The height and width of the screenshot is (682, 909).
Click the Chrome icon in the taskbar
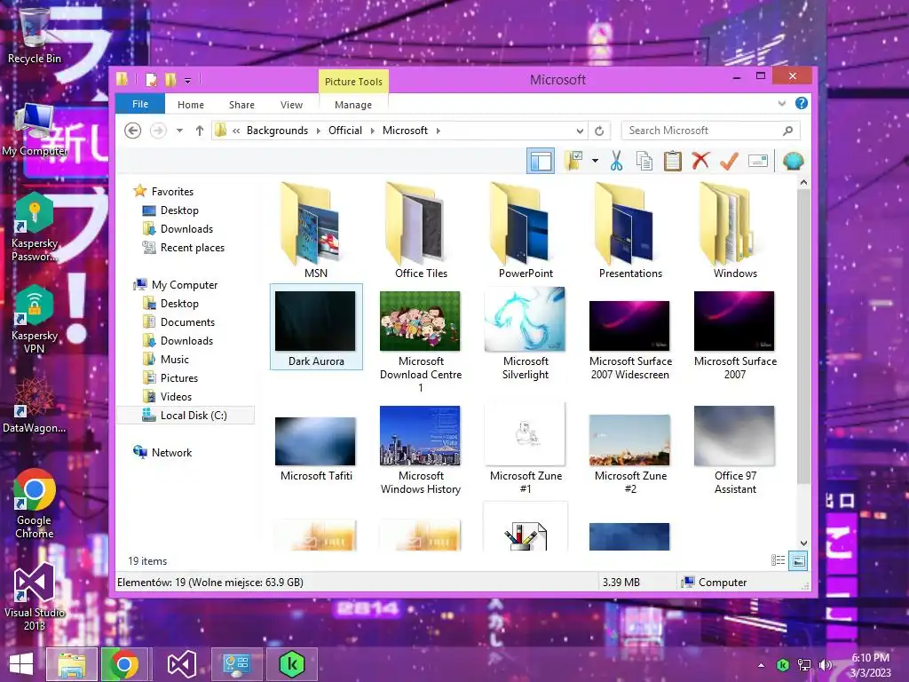click(x=123, y=664)
